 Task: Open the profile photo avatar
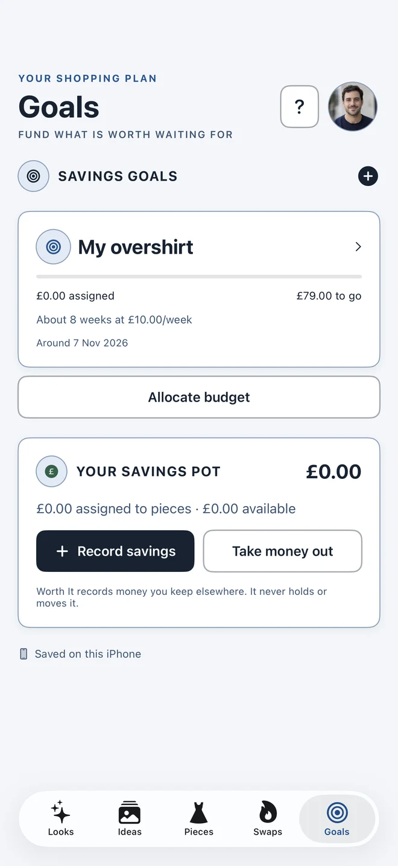pyautogui.click(x=353, y=107)
